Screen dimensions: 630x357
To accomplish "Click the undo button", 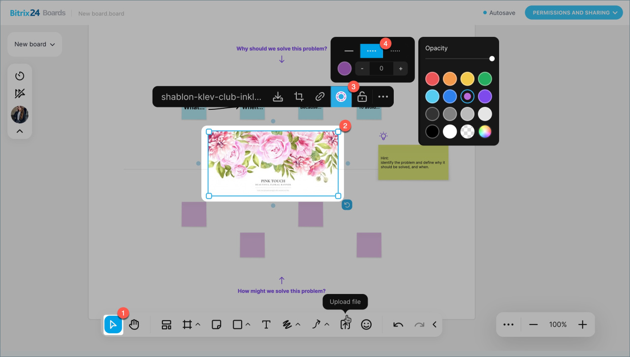I will click(x=398, y=325).
